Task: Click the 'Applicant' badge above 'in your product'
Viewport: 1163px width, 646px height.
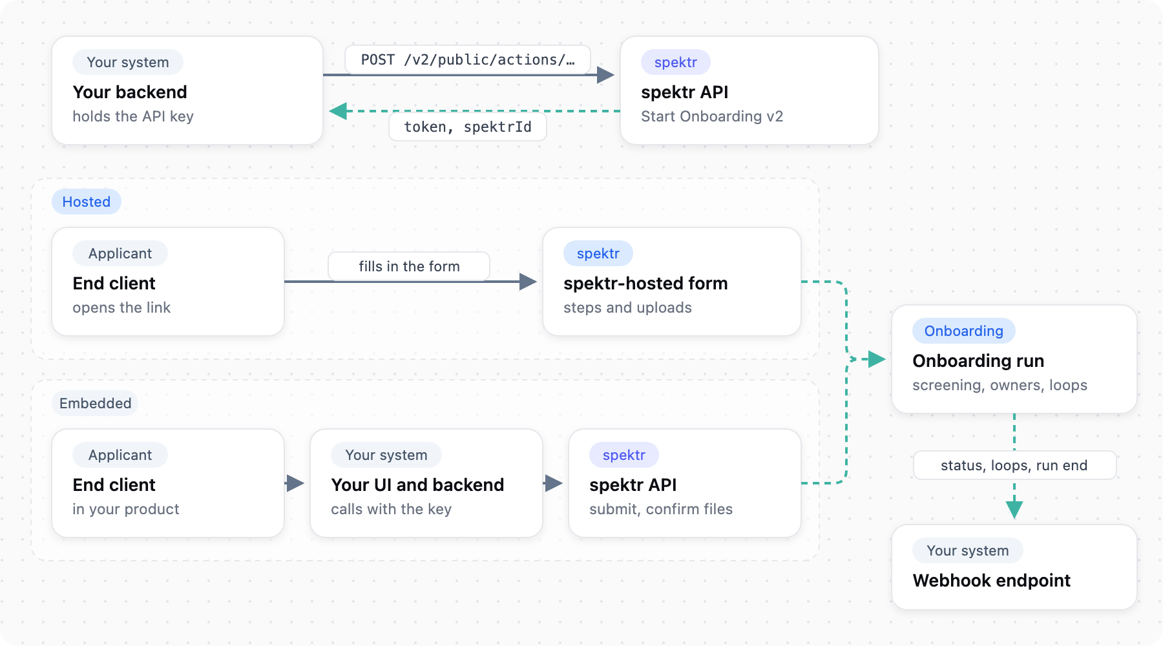Action: point(120,455)
